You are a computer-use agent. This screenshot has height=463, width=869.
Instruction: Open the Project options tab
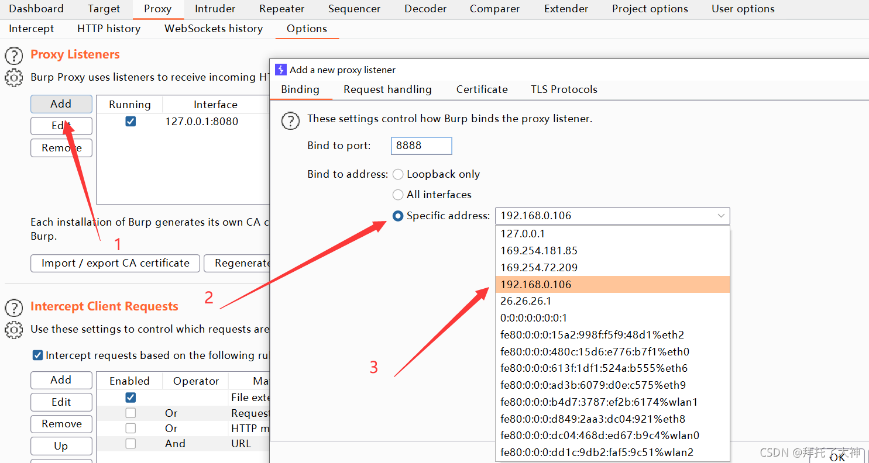tap(650, 9)
